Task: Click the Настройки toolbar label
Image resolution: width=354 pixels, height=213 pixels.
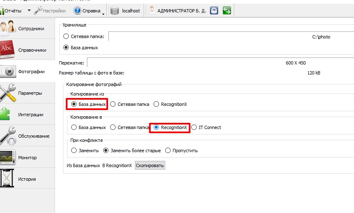Action: 54,11
